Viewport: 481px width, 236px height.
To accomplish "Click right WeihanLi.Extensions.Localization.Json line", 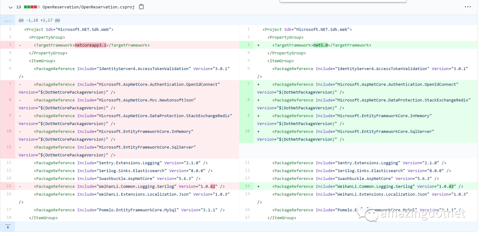I will (x=366, y=198).
